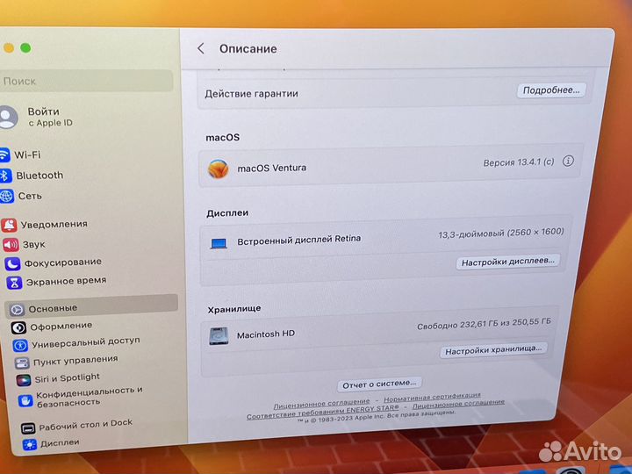Select the Оформление sidebar label
The image size is (632, 474).
(61, 326)
